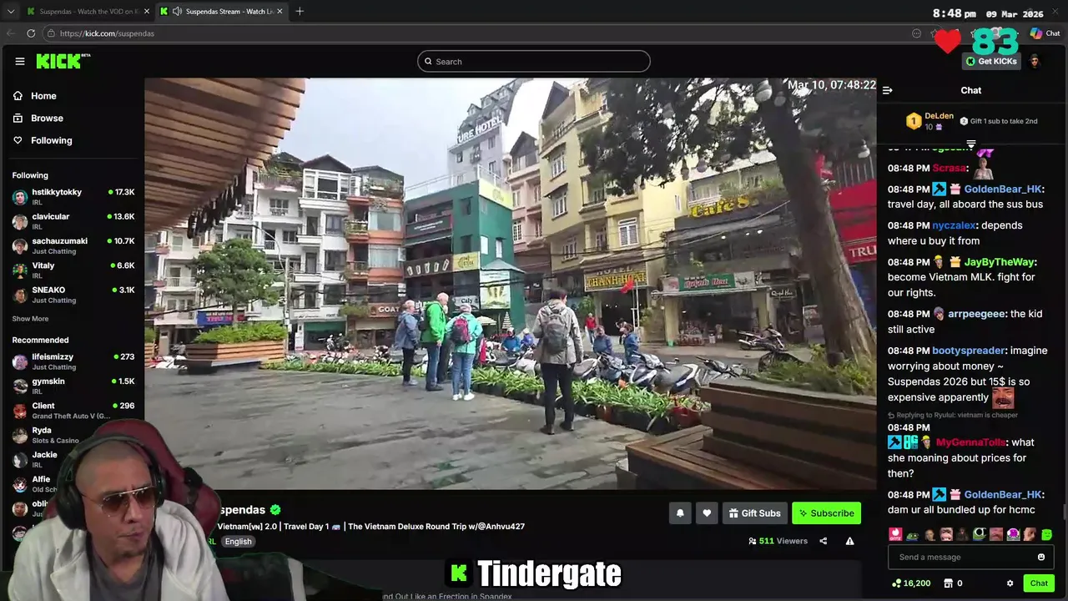This screenshot has width=1068, height=601.
Task: Click the Get KICKs button
Action: [991, 61]
